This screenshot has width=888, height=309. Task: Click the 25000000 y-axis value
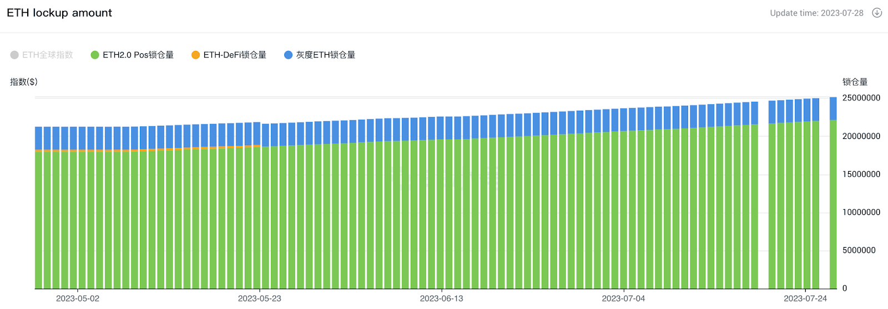[861, 98]
